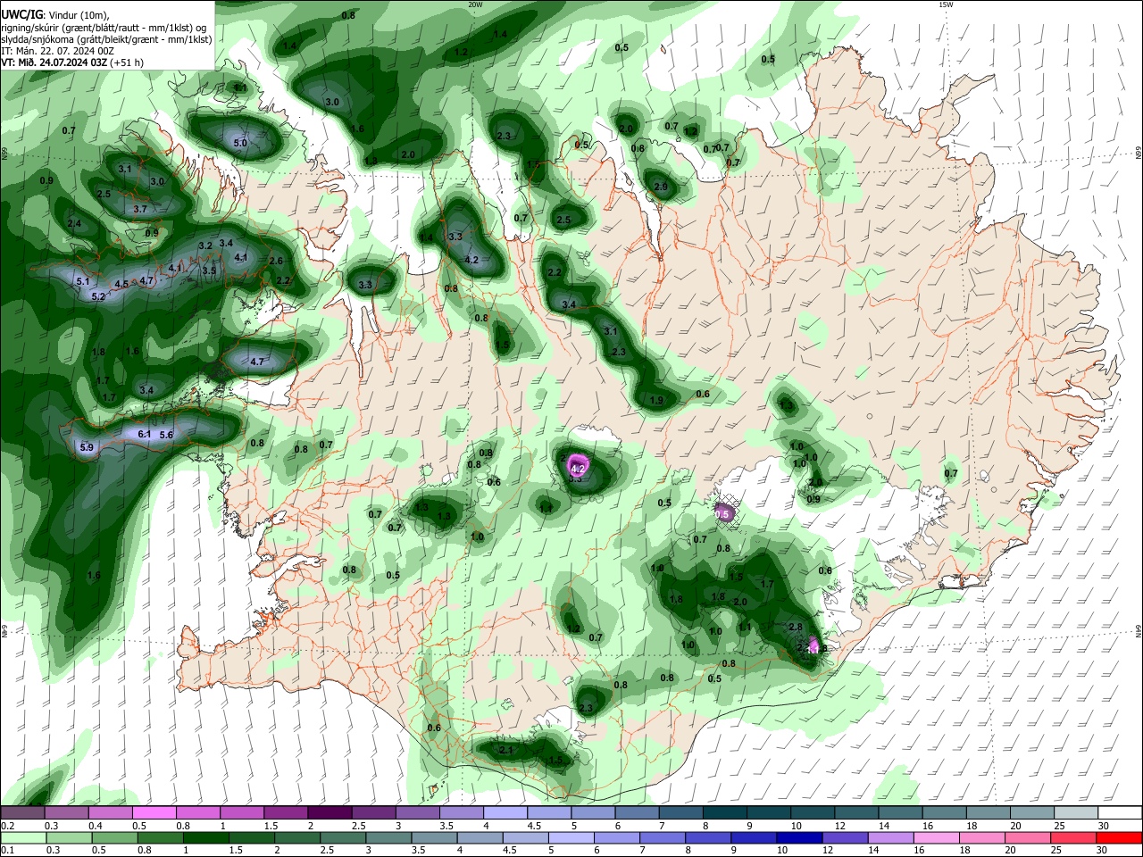The width and height of the screenshot is (1143, 857).
Task: Click the '20W' longitude label
Action: click(x=475, y=4)
